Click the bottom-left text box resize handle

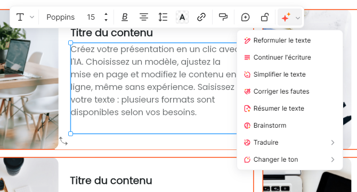(x=70, y=134)
